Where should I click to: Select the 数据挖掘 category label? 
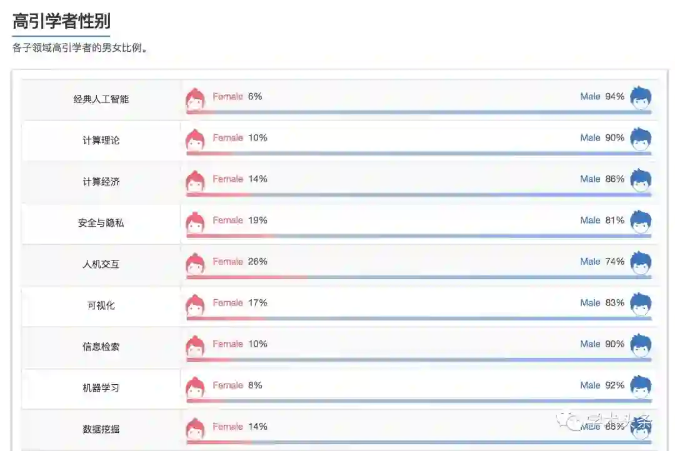101,429
